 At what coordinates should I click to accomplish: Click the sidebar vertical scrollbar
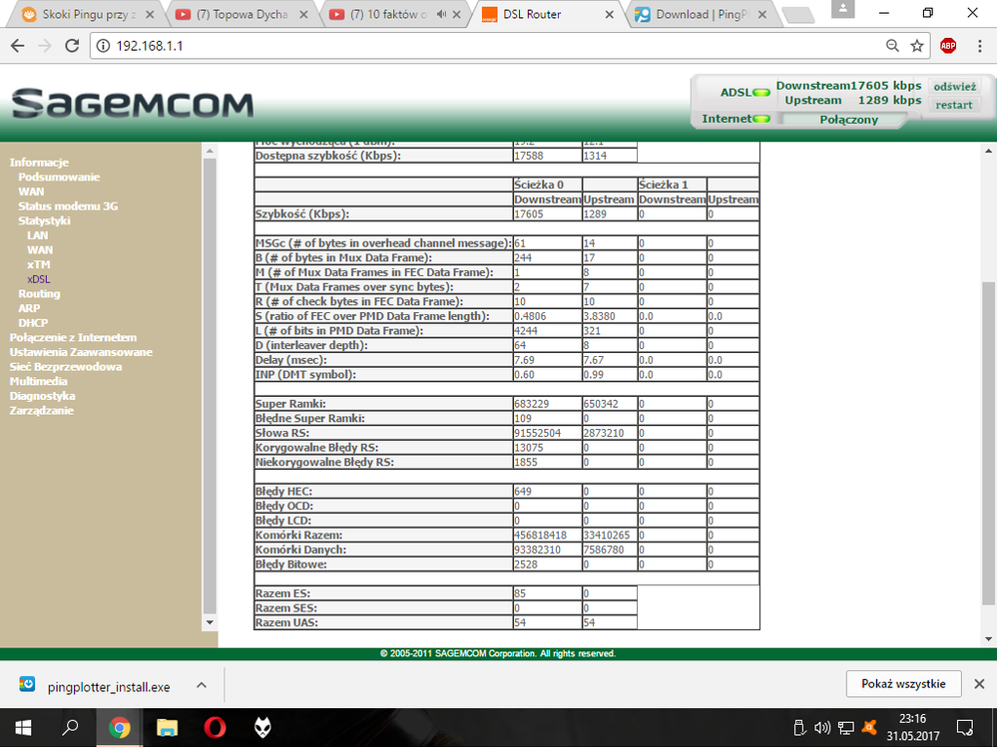(210, 379)
